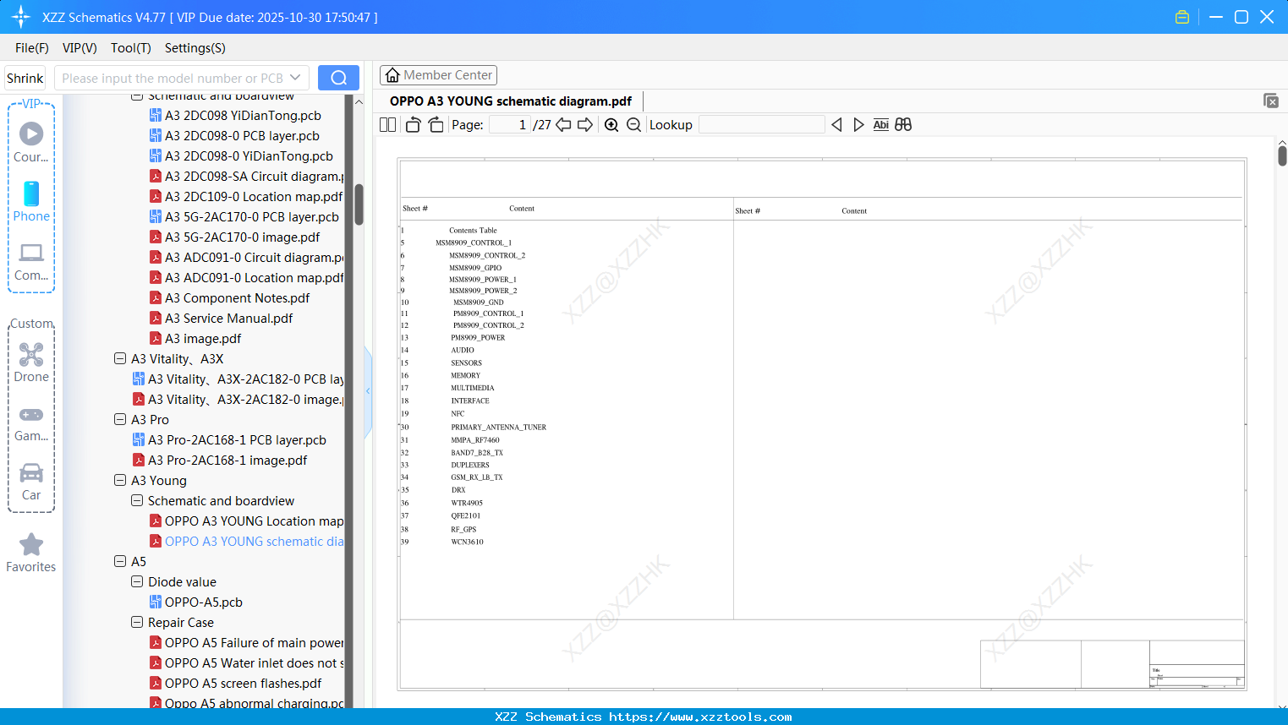
Task: Rotate the page counterclockwise
Action: 414,125
